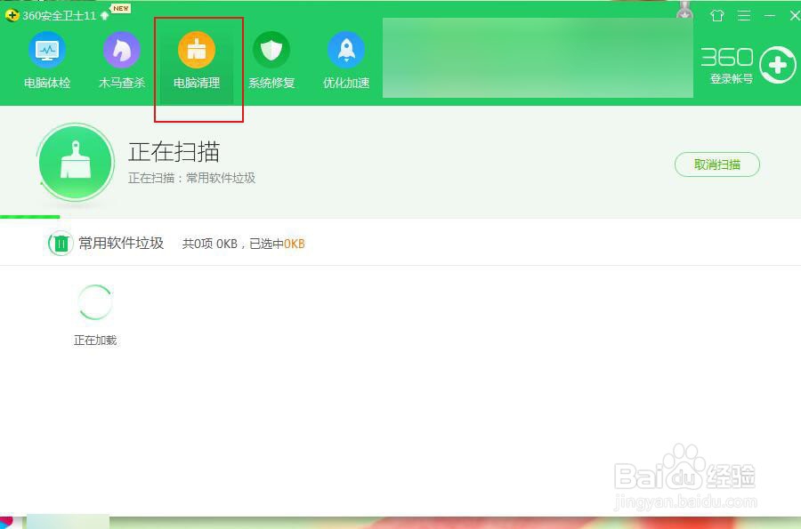Open the 系统修复 System Repair icon
This screenshot has width=801, height=529.
271,60
